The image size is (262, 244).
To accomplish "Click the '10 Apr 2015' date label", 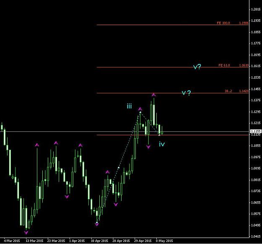I will click(x=99, y=241).
